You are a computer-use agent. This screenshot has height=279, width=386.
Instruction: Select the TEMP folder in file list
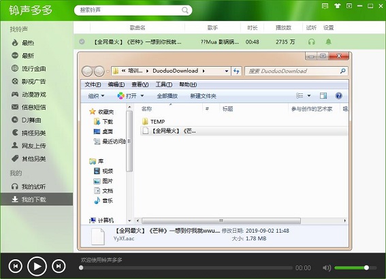(x=154, y=122)
